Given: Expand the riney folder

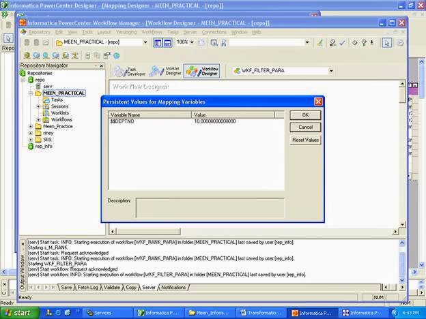Looking at the screenshot, I should click(x=31, y=133).
